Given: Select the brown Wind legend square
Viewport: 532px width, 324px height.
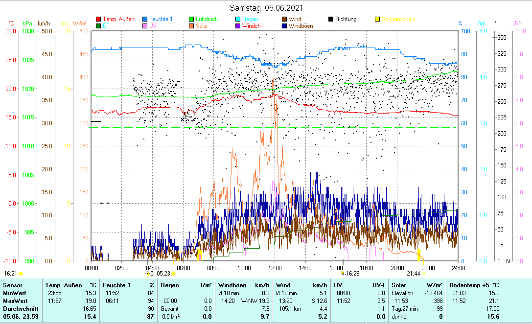Looking at the screenshot, I should [284, 19].
